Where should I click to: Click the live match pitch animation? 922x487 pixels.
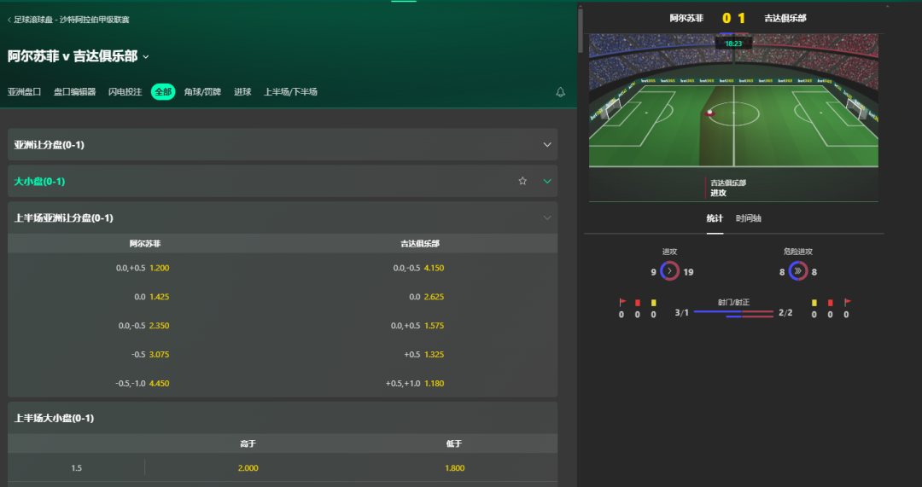(x=733, y=101)
